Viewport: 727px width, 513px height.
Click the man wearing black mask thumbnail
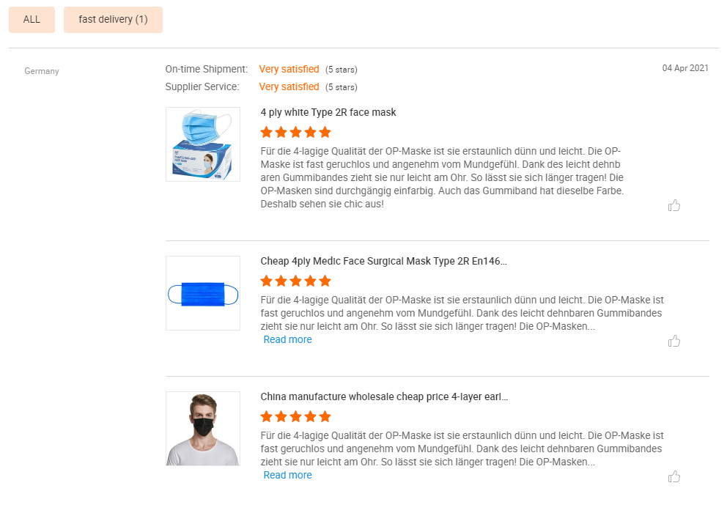click(202, 429)
